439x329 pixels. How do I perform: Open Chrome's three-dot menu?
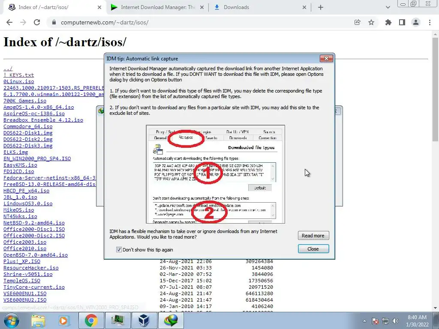[x=430, y=22]
